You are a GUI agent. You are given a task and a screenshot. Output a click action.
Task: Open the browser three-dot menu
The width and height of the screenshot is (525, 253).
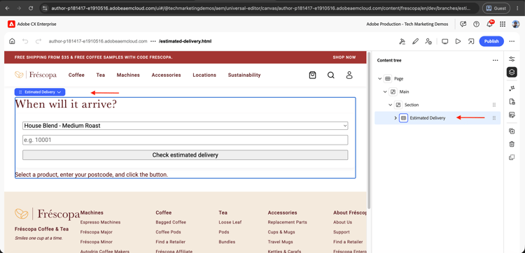click(x=518, y=8)
